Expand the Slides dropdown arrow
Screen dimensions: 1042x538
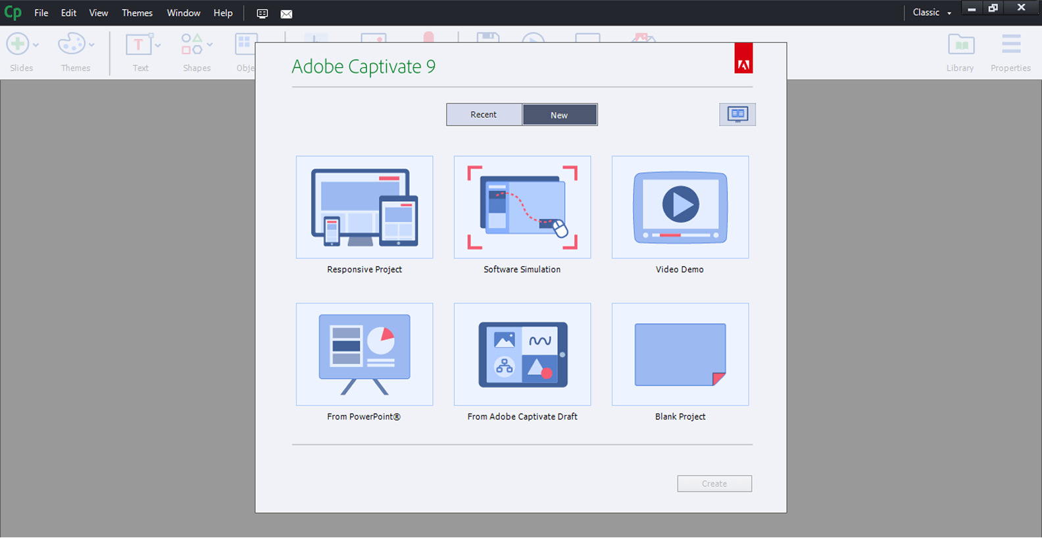[x=36, y=45]
